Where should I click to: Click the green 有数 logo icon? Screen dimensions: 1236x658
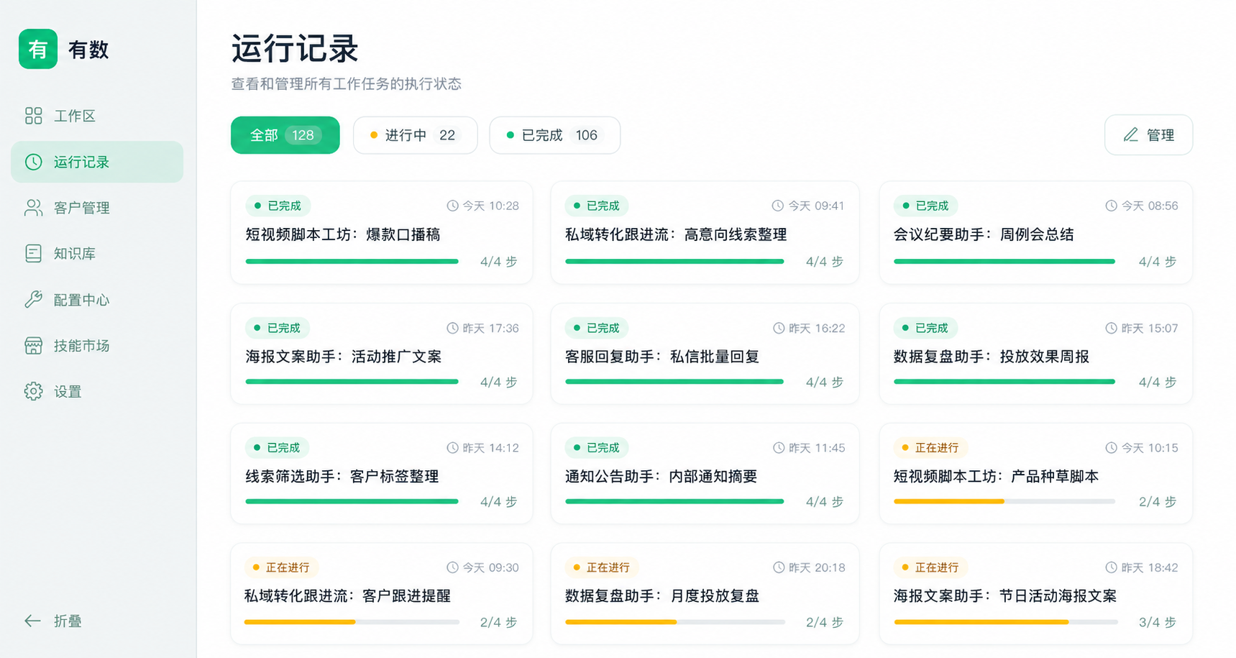[x=38, y=49]
